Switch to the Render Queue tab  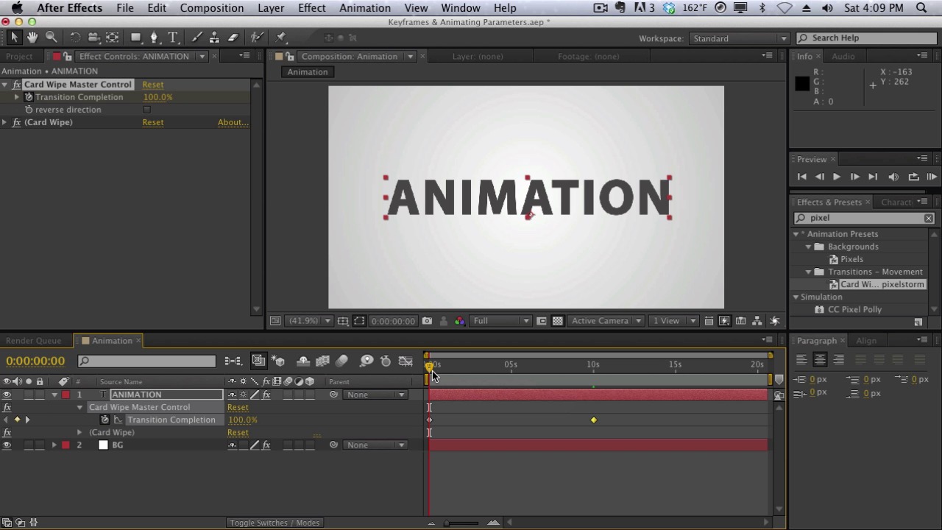pyautogui.click(x=34, y=341)
